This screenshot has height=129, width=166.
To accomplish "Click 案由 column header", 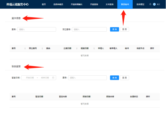I will tap(48, 48).
